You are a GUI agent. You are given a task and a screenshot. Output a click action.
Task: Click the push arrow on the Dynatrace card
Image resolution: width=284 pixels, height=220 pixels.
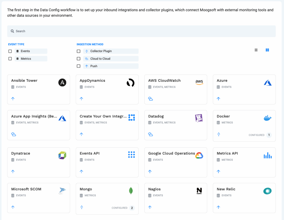(13, 171)
